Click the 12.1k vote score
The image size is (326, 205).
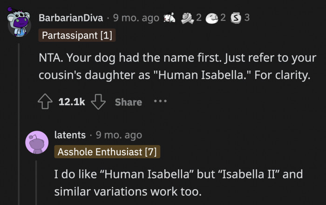click(71, 101)
